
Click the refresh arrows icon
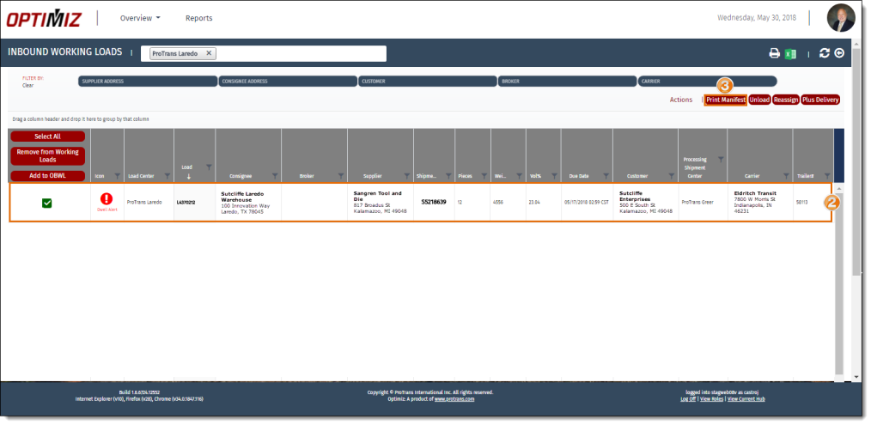pos(825,53)
